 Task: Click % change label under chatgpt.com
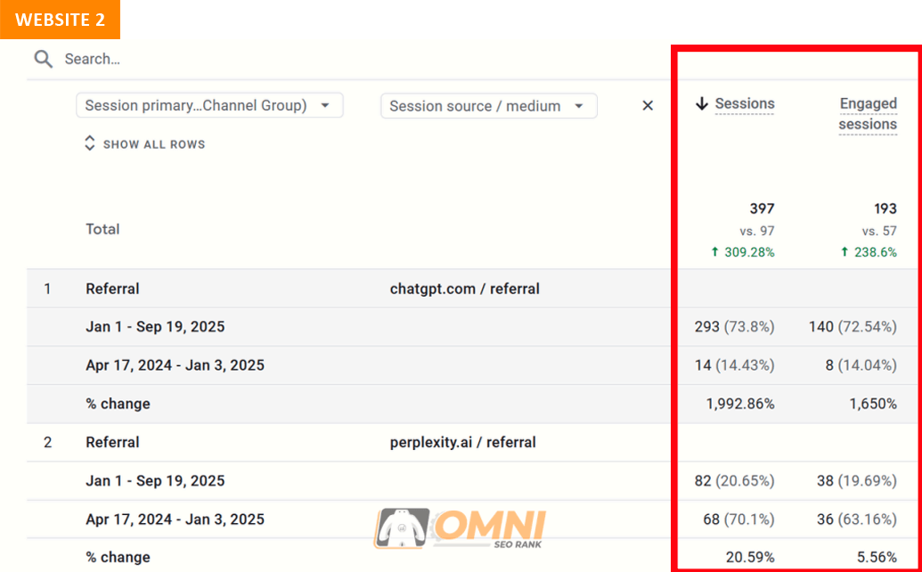coord(118,404)
